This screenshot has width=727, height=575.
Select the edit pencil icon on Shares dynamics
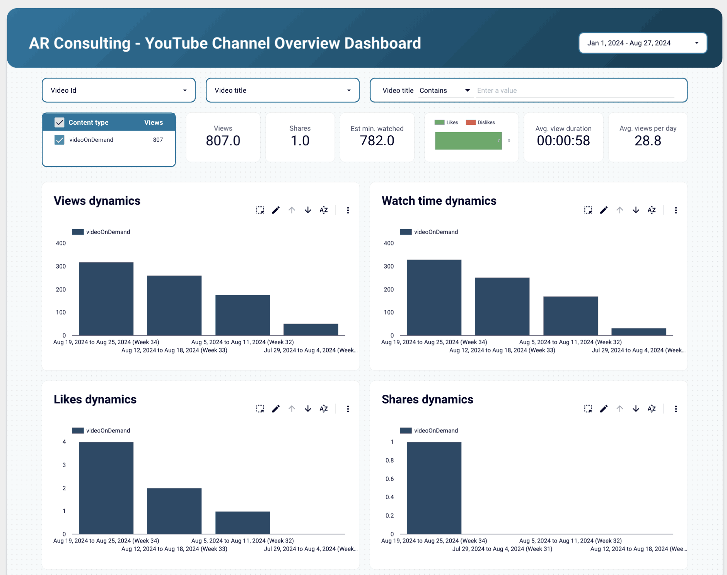[x=604, y=408]
